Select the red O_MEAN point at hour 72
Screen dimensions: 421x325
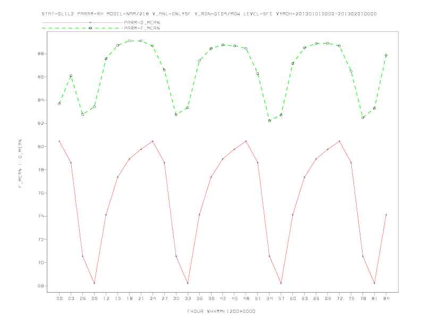(x=339, y=141)
